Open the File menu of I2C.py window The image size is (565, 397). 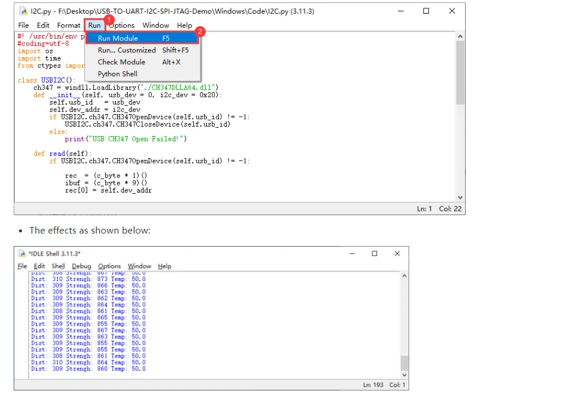[x=23, y=25]
